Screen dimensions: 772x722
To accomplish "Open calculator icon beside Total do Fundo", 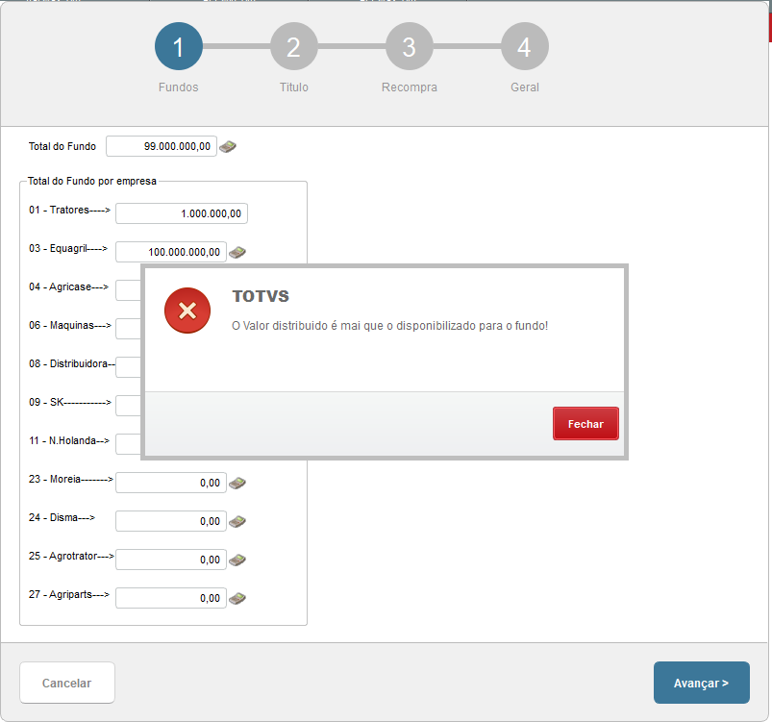I will 228,146.
